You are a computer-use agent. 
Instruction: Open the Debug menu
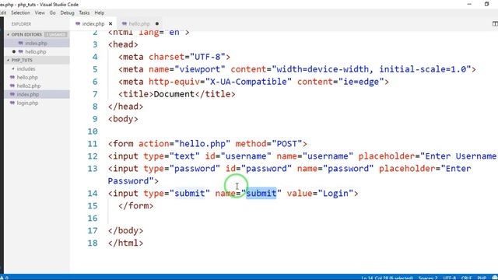coord(67,12)
